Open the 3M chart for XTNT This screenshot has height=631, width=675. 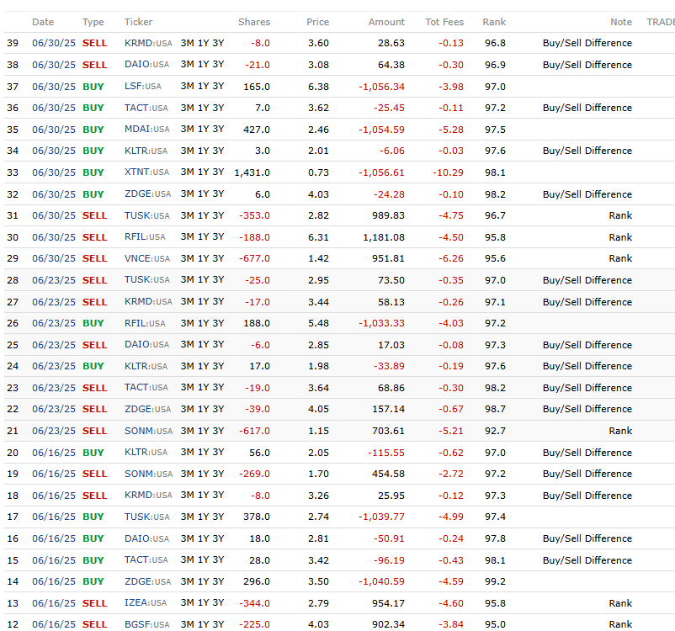point(187,172)
